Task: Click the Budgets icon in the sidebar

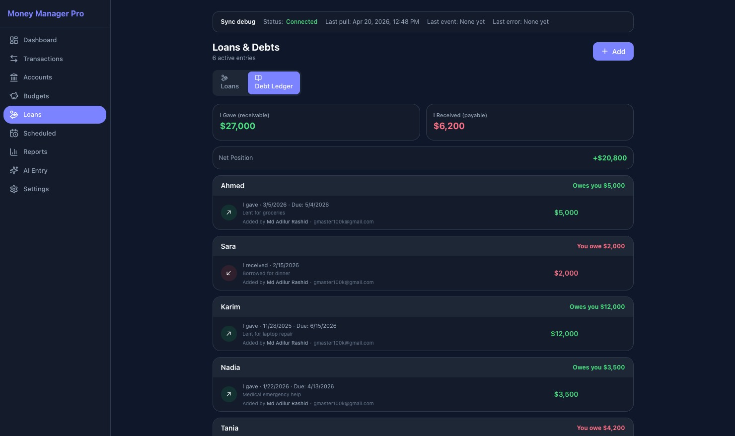Action: point(14,96)
